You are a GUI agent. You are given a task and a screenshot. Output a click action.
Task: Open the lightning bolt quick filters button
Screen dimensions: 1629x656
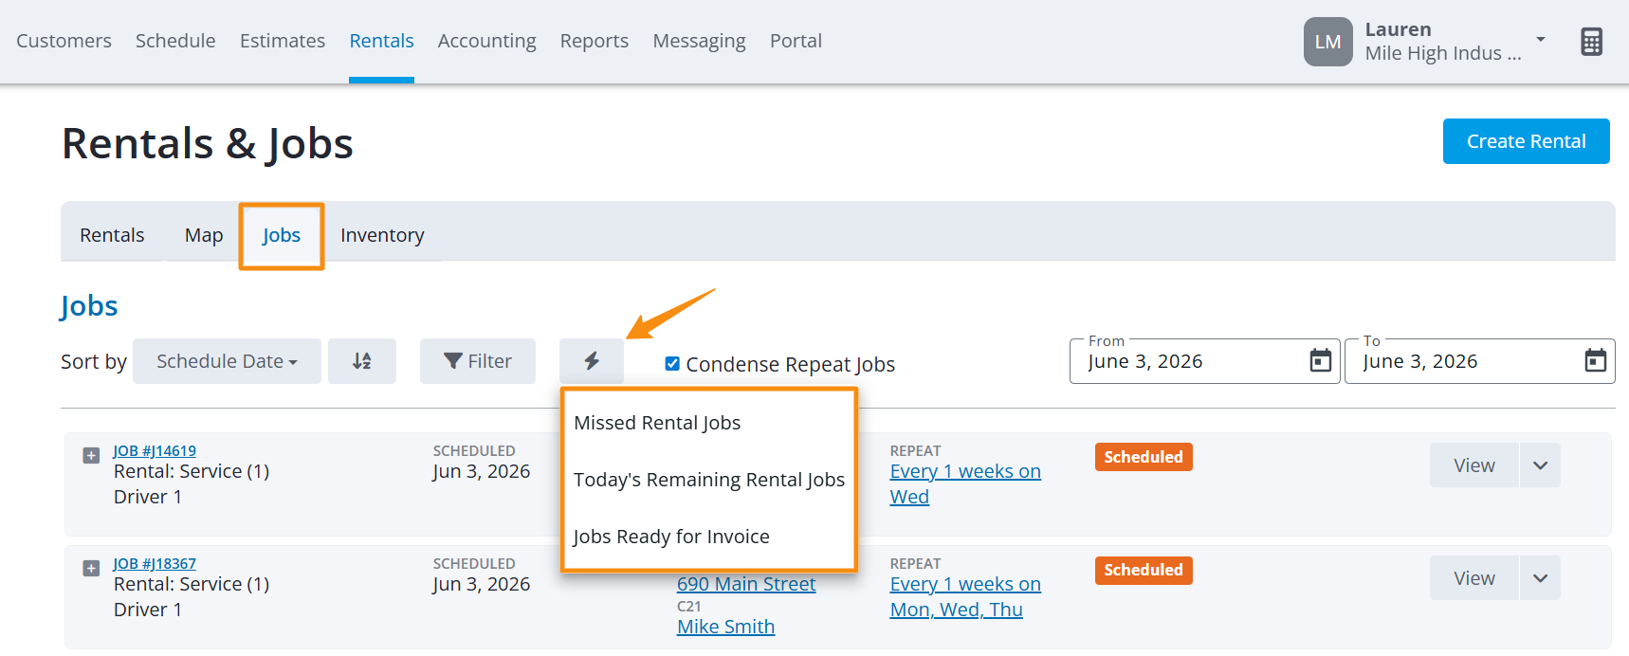(592, 361)
